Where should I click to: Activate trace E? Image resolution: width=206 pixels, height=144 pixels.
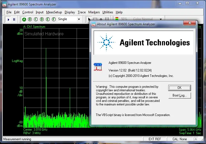pyautogui.click(x=48, y=19)
